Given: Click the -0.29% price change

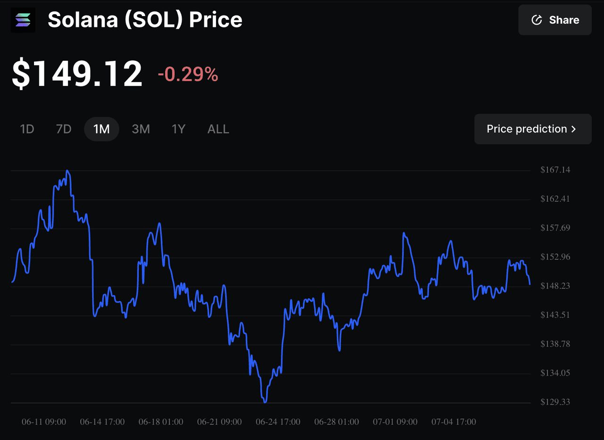Looking at the screenshot, I should [188, 74].
